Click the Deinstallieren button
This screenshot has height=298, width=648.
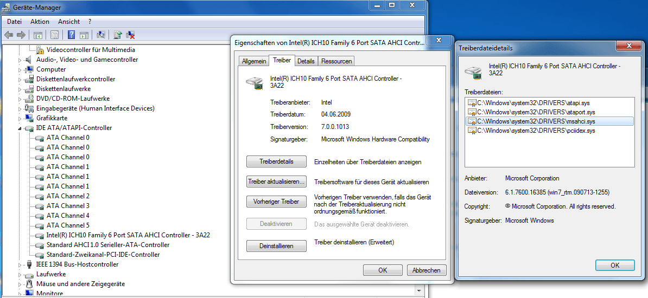(276, 246)
